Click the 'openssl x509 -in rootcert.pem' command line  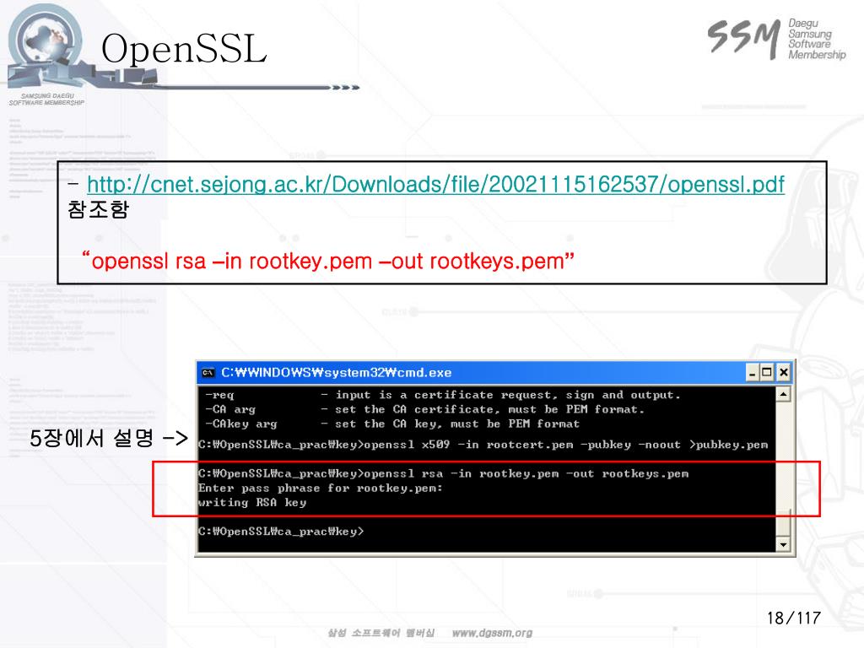[483, 445]
